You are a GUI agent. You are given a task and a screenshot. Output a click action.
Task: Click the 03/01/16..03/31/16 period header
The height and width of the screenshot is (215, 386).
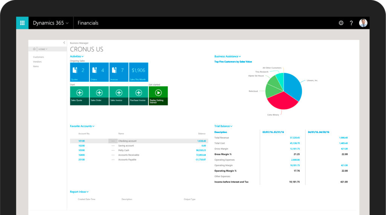(x=273, y=132)
